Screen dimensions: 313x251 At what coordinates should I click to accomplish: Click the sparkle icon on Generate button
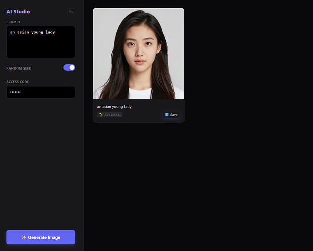[x=24, y=237]
